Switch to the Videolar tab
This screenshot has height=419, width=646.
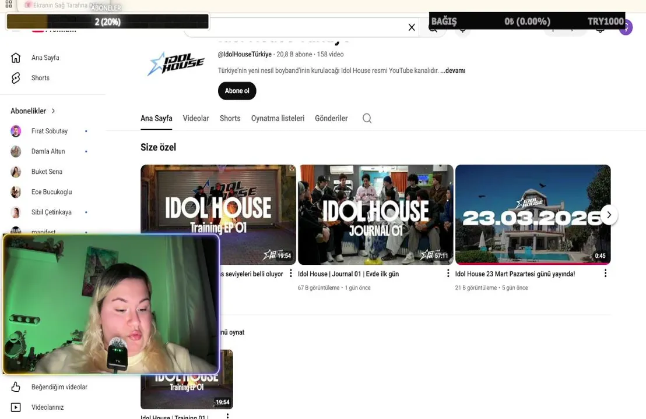pos(196,118)
